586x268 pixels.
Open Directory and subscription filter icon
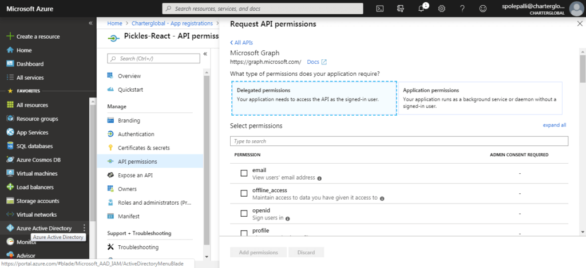(x=401, y=9)
